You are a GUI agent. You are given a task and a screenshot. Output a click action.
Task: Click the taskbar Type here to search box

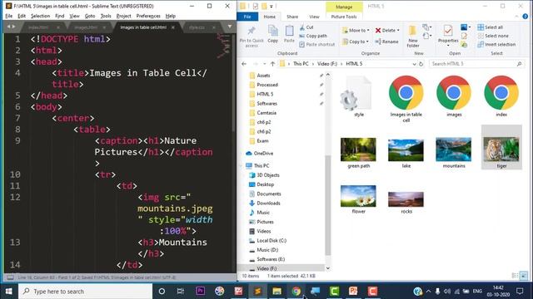pyautogui.click(x=85, y=292)
